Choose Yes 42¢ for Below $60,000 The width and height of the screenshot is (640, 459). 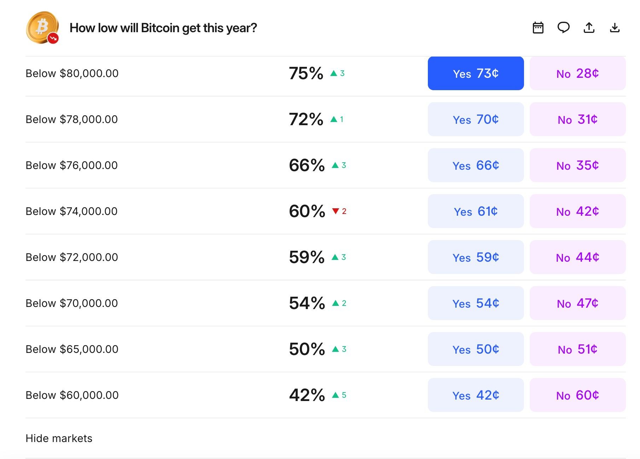(x=476, y=395)
